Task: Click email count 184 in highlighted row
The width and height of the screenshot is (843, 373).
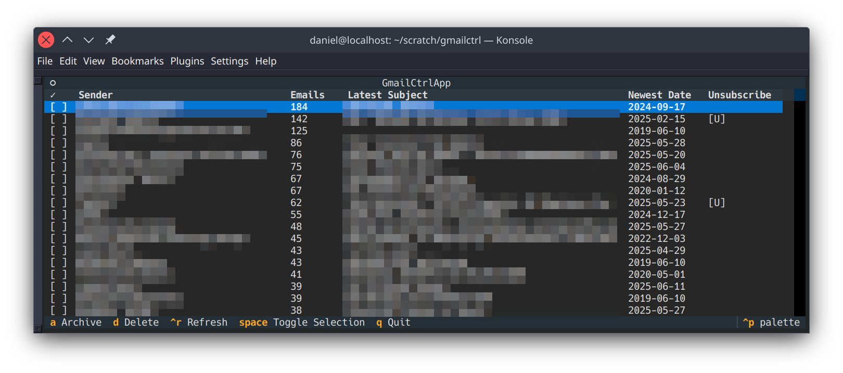Action: coord(299,107)
